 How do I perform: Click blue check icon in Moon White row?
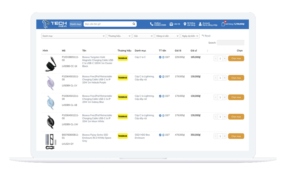click(160, 115)
